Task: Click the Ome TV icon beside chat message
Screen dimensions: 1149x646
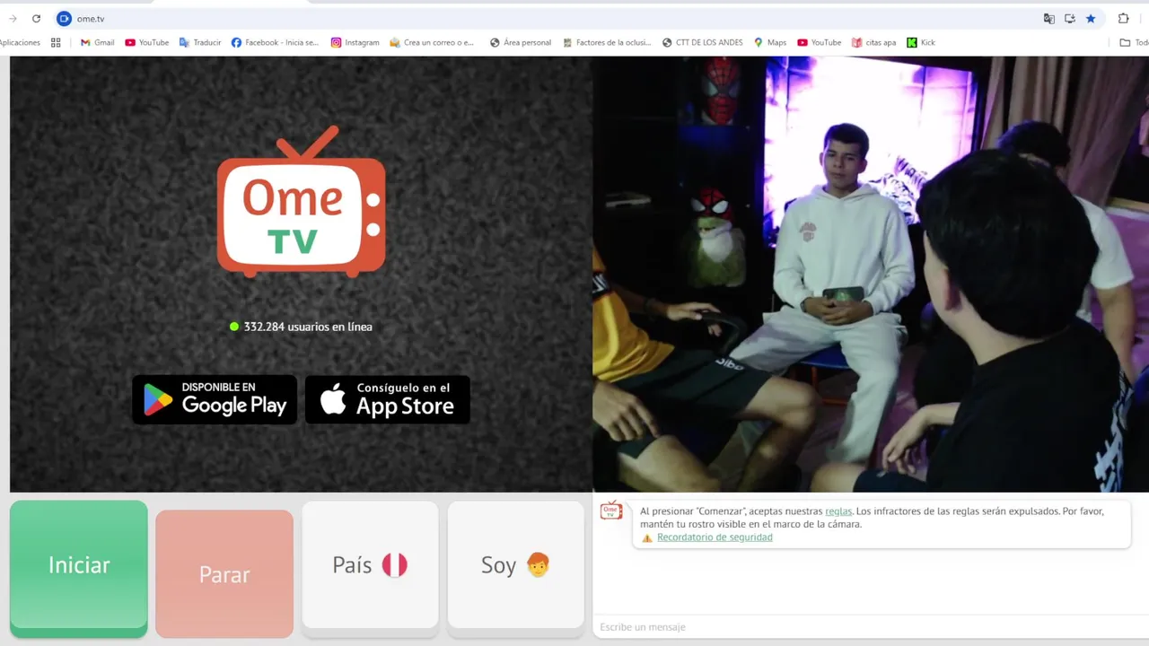Action: (611, 511)
